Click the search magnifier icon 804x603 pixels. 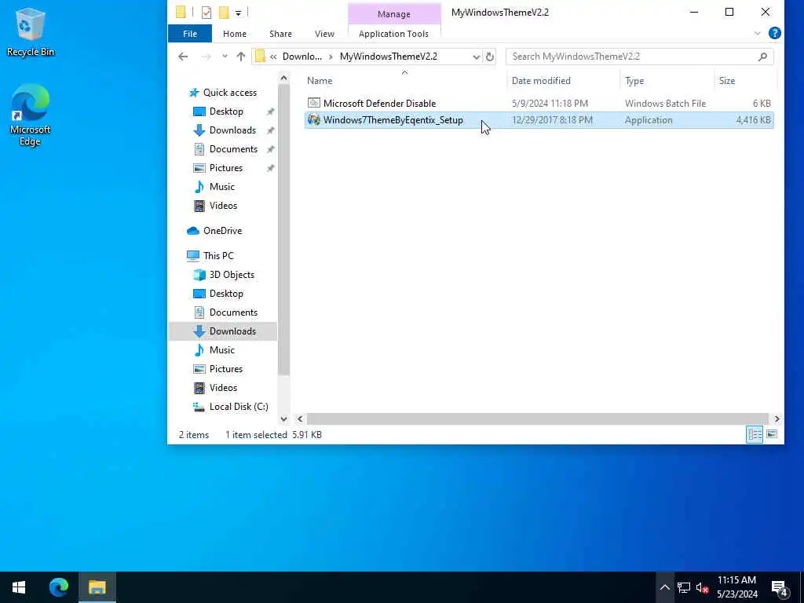tap(762, 57)
